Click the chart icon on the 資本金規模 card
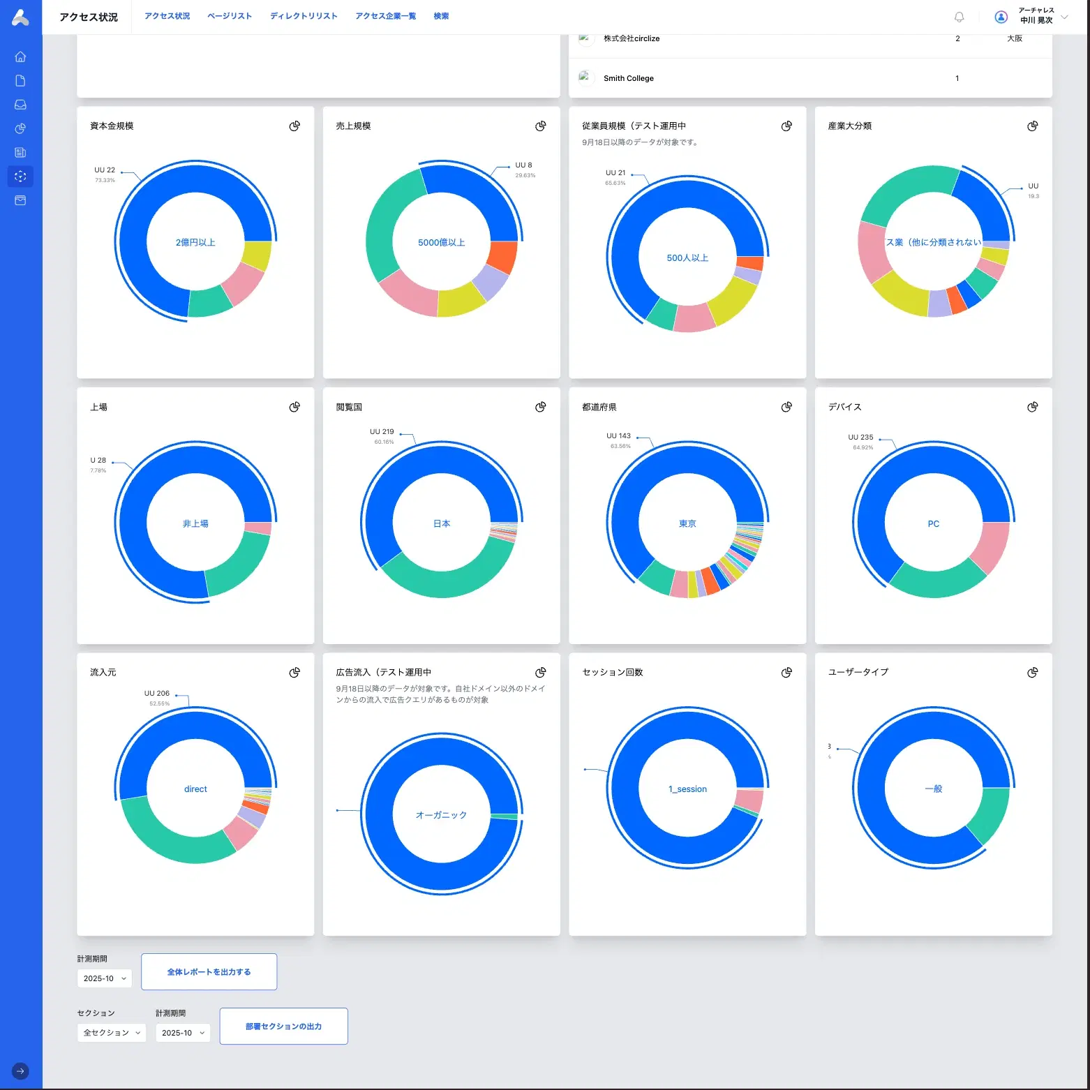1090x1090 pixels. [294, 126]
